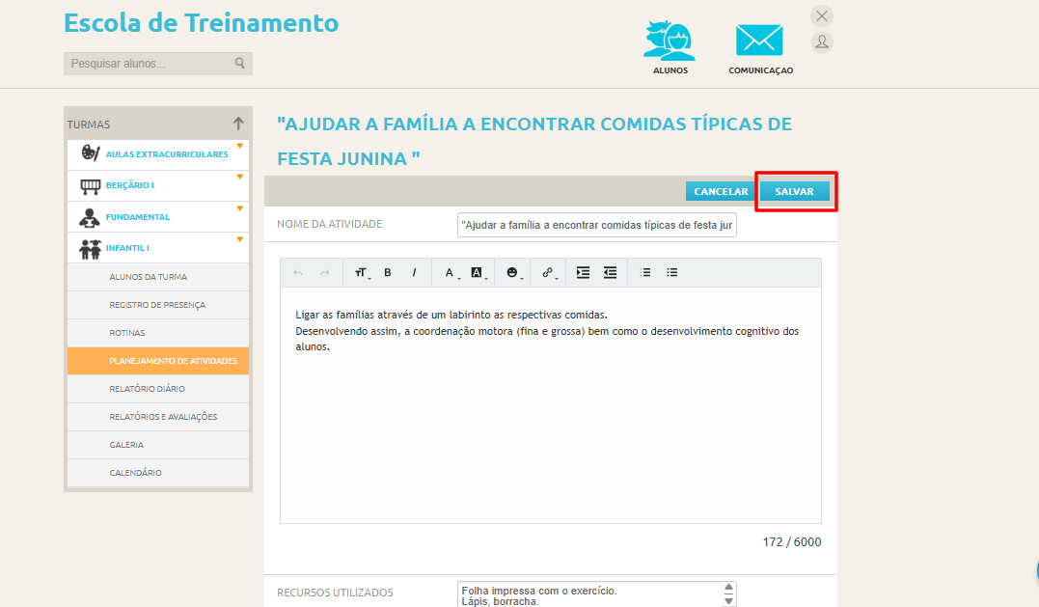Click the search magnifier icon

coord(240,64)
